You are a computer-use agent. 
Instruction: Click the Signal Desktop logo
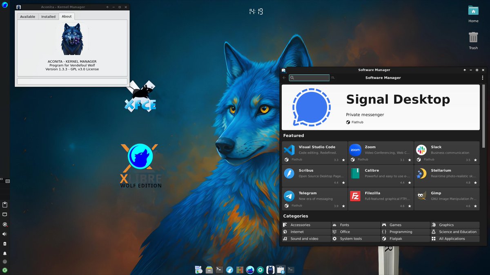(x=312, y=107)
